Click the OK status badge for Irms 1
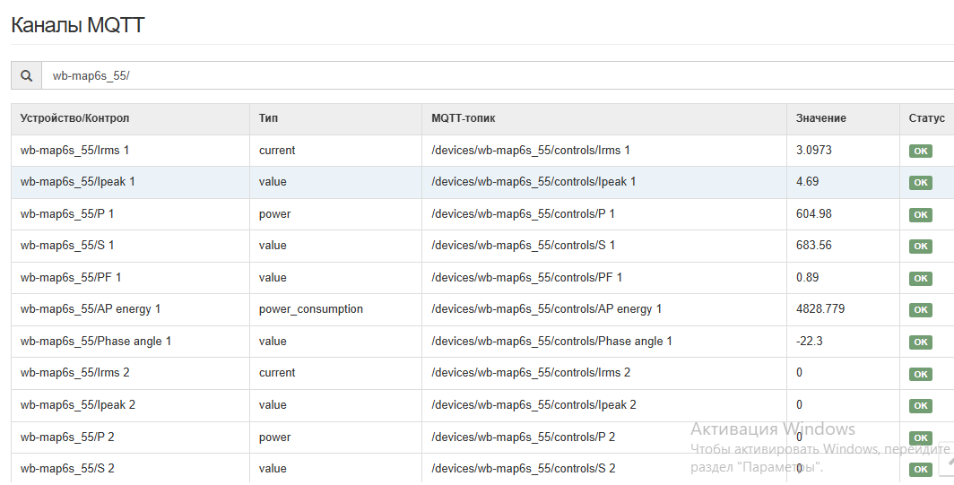Screen dimensions: 954x485 920,151
